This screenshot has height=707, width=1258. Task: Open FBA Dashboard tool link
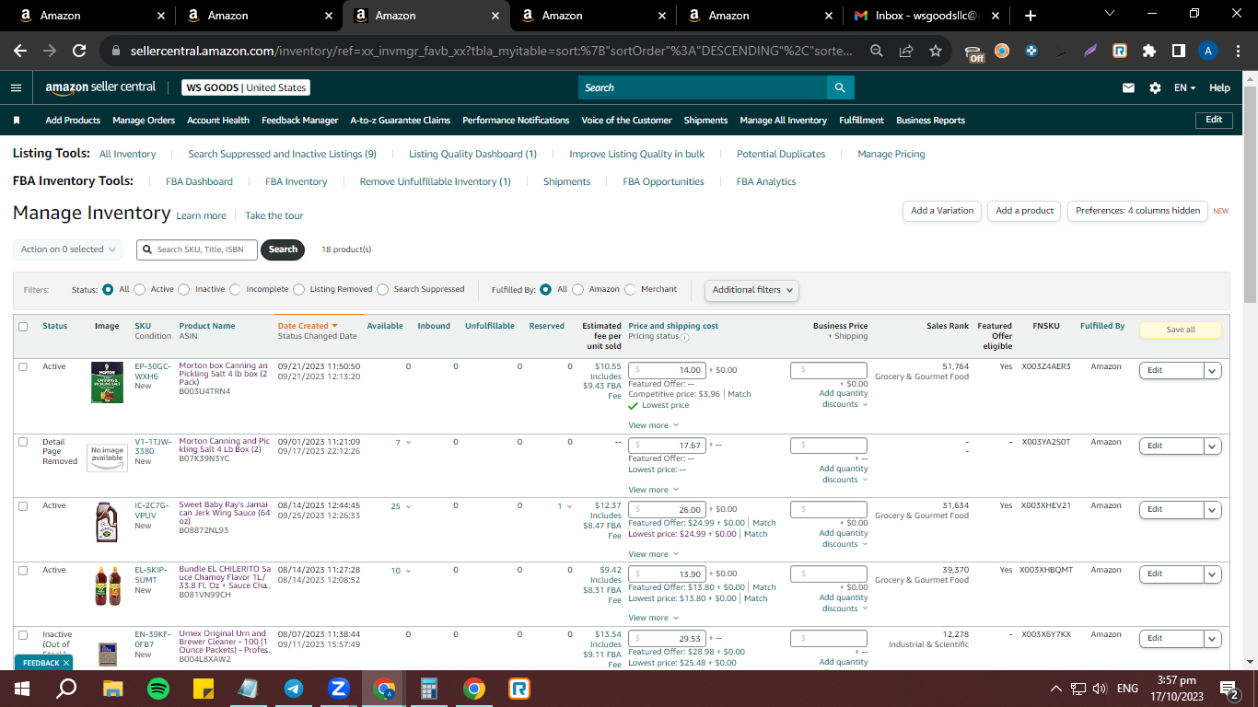pyautogui.click(x=199, y=181)
